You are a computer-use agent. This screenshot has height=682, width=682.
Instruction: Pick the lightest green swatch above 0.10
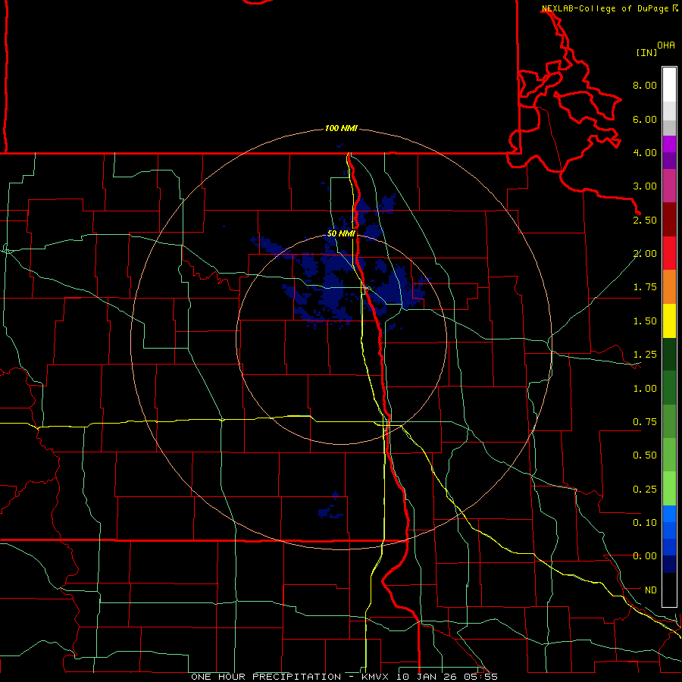point(669,489)
